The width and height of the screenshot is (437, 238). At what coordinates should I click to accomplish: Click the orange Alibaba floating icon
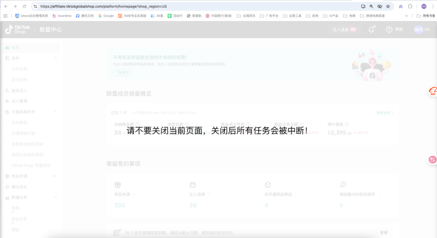433,92
